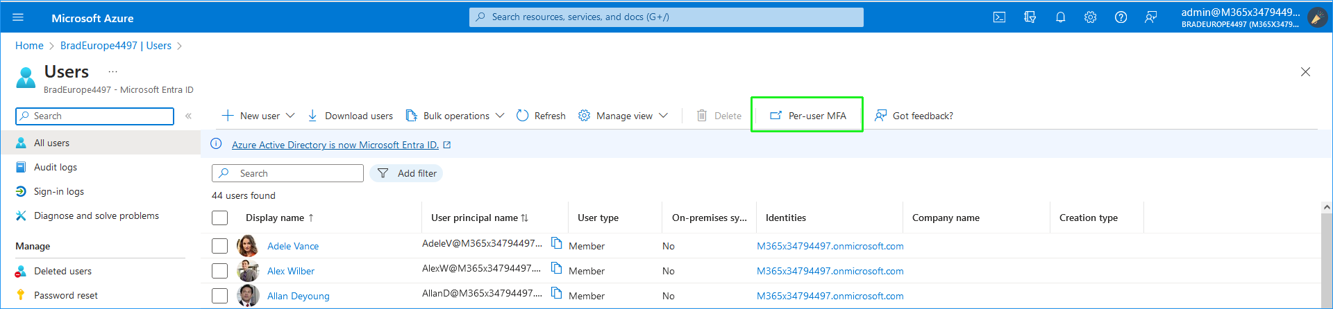
Task: Select All users in sidebar
Action: (x=101, y=143)
